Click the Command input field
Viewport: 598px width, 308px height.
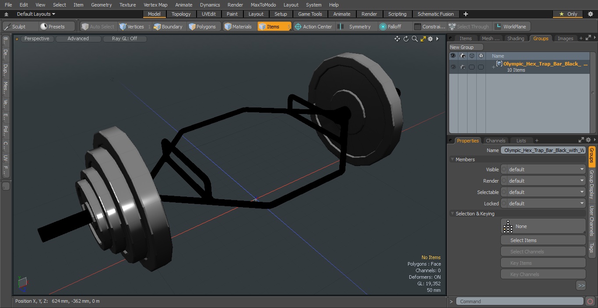pyautogui.click(x=520, y=301)
